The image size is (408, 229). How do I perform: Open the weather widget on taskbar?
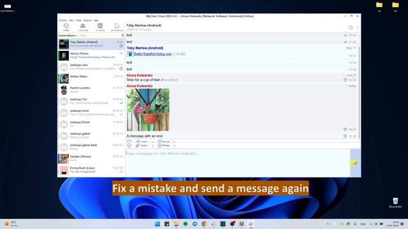point(11,224)
